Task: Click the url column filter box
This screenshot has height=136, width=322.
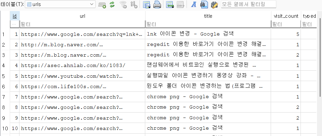Action: point(83,24)
